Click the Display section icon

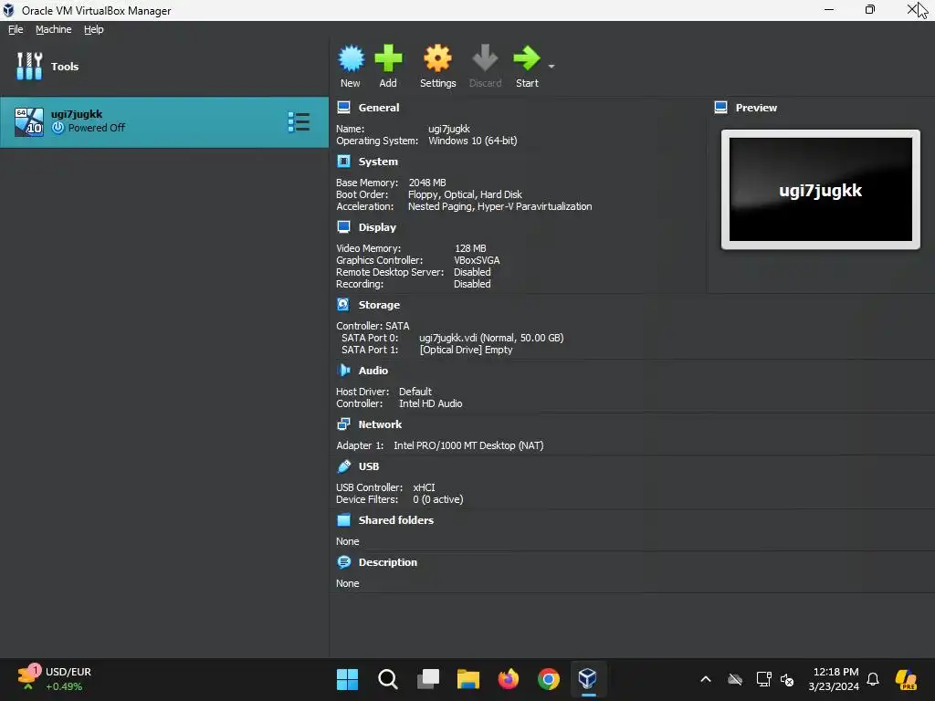pyautogui.click(x=343, y=227)
